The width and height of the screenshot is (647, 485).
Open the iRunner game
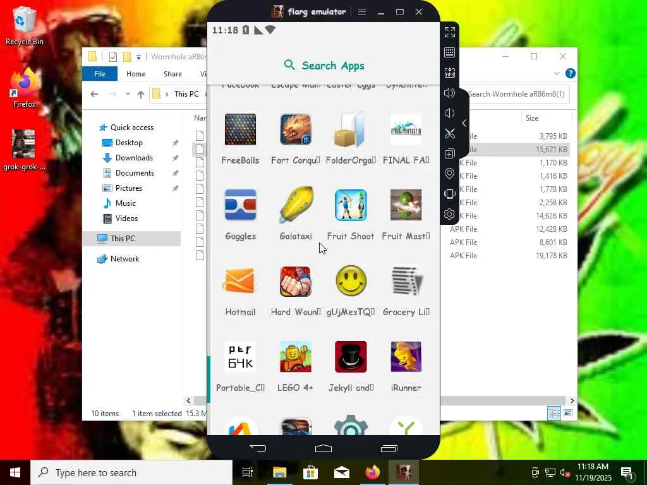point(406,357)
